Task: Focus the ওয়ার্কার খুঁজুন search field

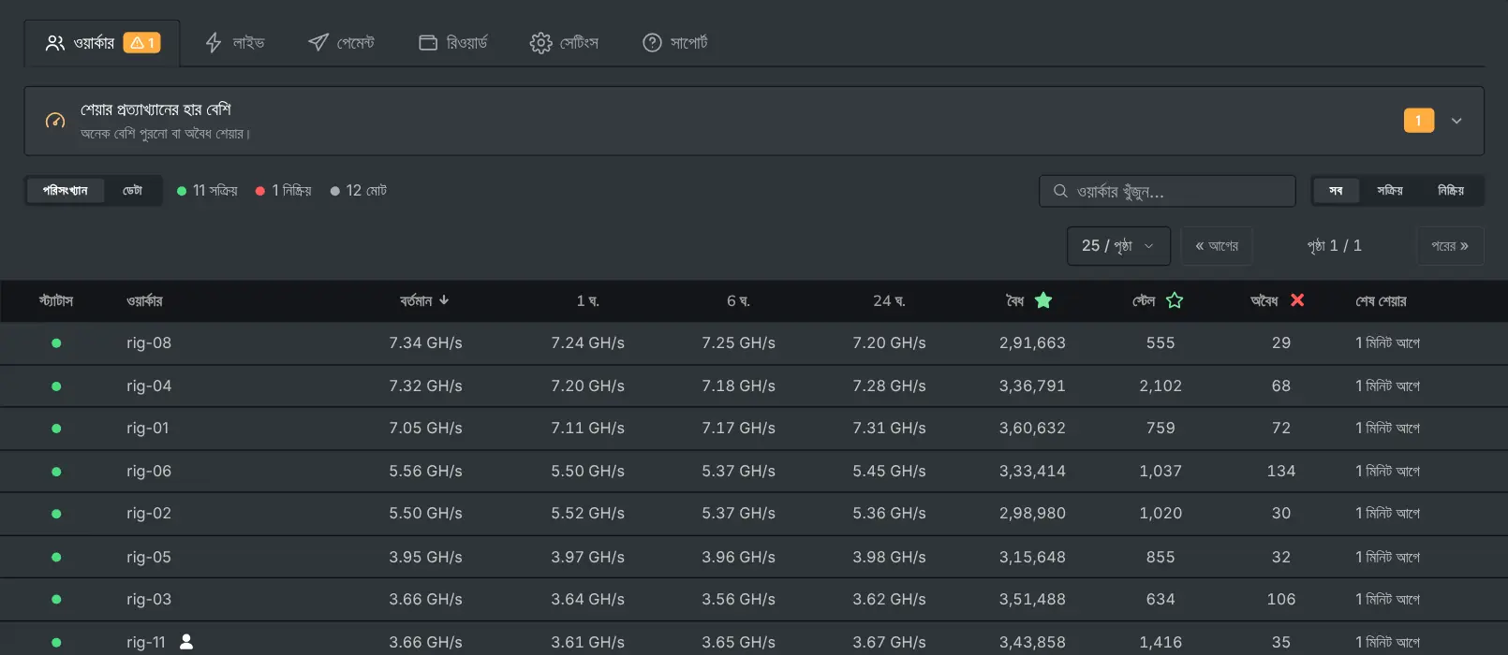Action: pos(1167,191)
